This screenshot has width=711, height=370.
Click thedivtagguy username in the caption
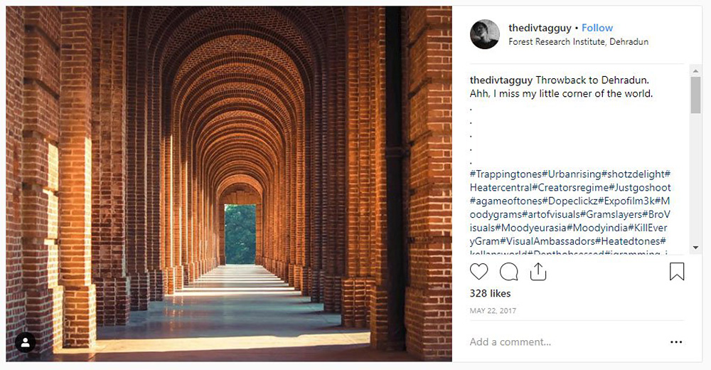tap(501, 80)
